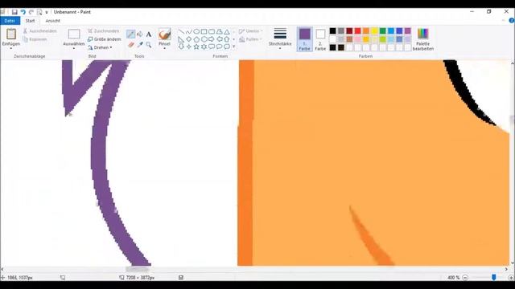Select the Eraser tool

click(130, 45)
